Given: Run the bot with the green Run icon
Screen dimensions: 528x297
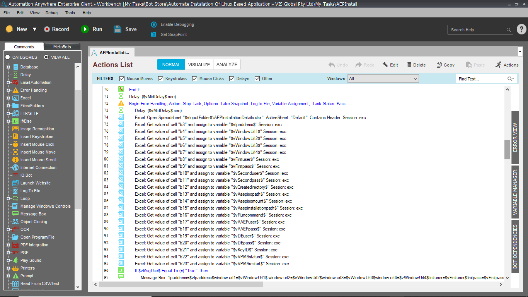Looking at the screenshot, I should pyautogui.click(x=85, y=29).
